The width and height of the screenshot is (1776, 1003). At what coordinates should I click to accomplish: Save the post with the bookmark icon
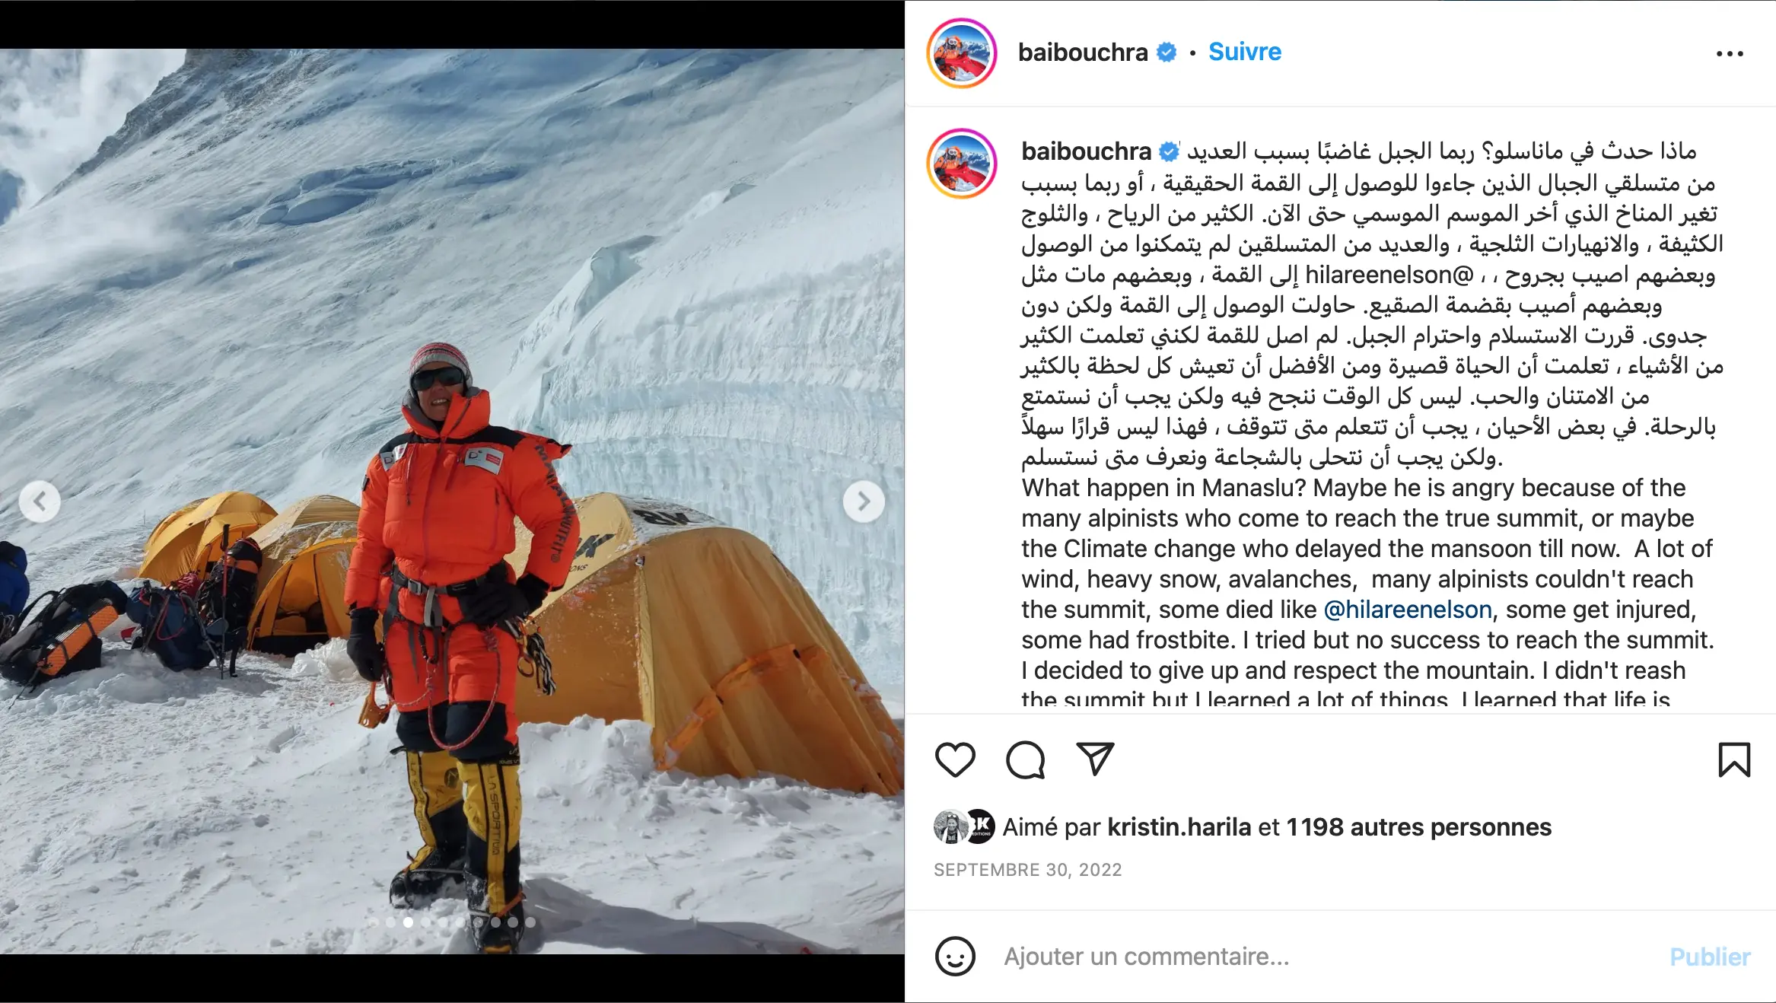coord(1734,759)
